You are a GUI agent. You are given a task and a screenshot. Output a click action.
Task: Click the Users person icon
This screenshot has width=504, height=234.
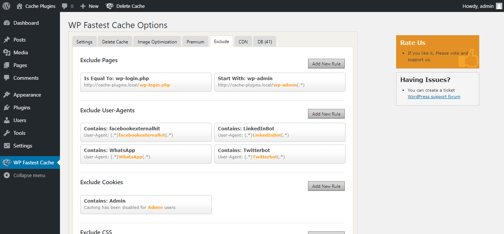(x=7, y=120)
